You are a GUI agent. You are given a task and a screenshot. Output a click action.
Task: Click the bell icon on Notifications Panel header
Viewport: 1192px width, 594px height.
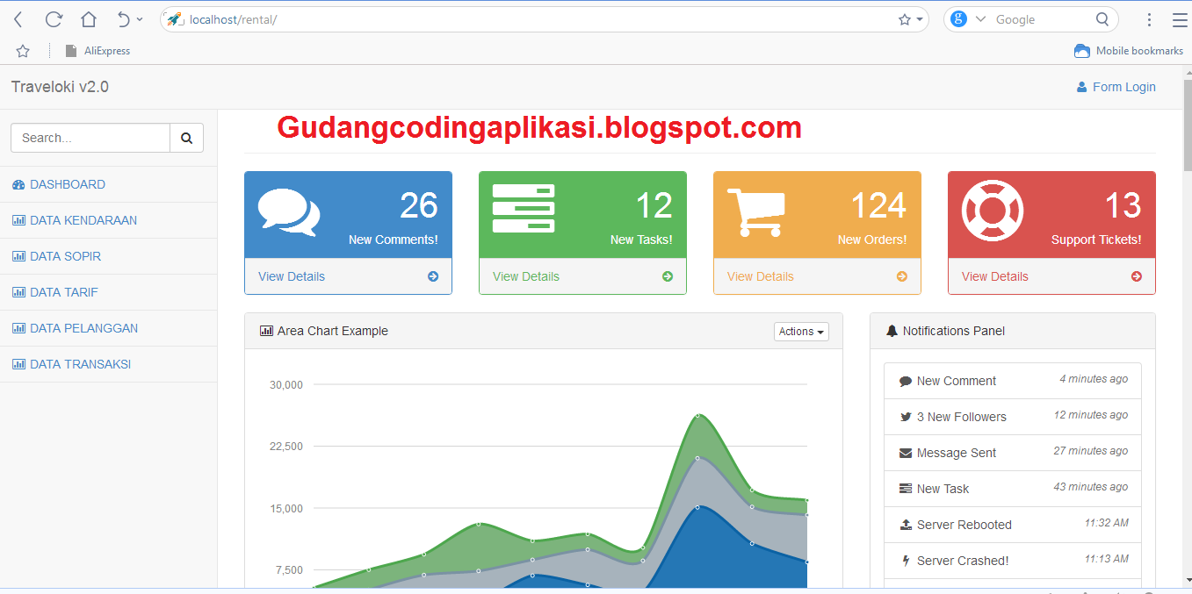click(892, 331)
